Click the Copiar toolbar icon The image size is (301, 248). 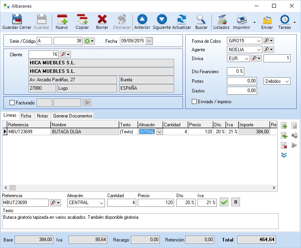pyautogui.click(x=82, y=22)
